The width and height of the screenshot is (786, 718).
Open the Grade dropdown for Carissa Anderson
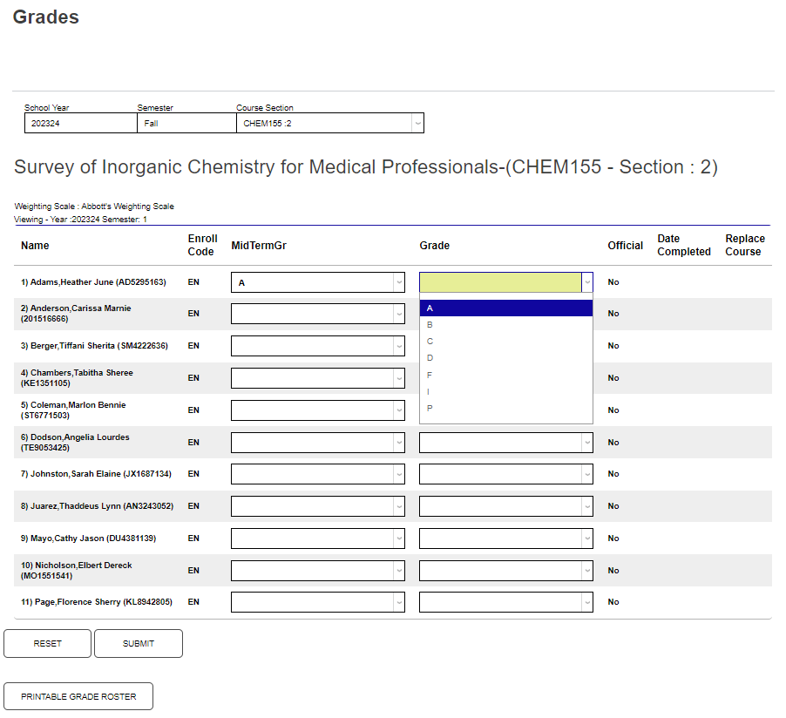tap(585, 314)
